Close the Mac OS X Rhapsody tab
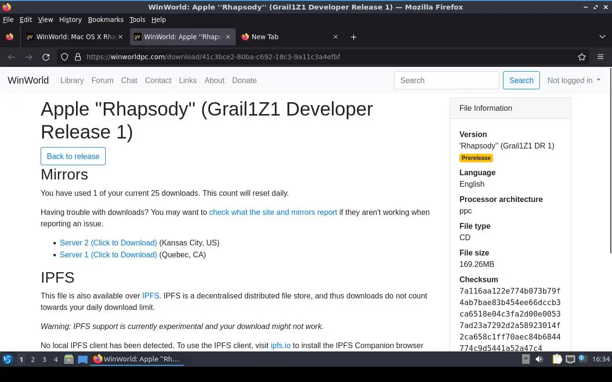The height and width of the screenshot is (382, 612). click(x=120, y=37)
